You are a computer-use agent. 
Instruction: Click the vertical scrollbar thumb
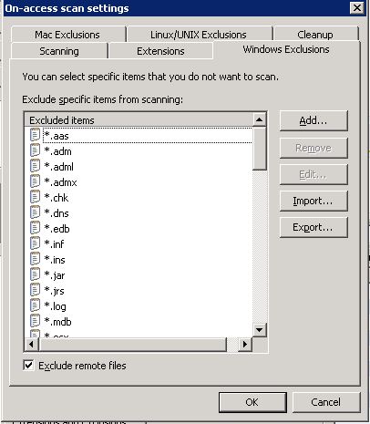pos(260,148)
